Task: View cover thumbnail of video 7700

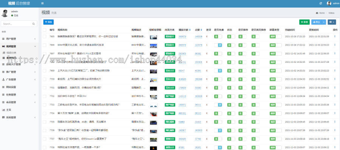Action: coord(153,80)
